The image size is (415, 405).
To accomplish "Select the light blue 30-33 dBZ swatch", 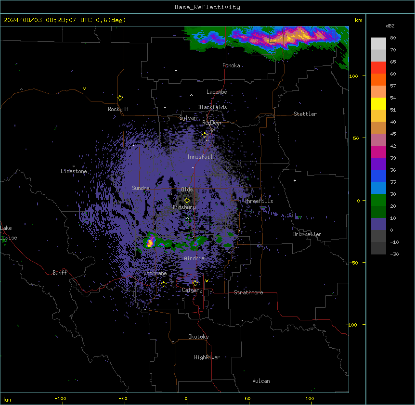I will [x=378, y=188].
